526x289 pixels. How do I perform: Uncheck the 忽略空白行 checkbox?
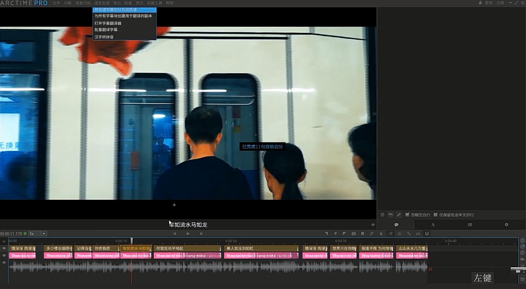coord(407,215)
